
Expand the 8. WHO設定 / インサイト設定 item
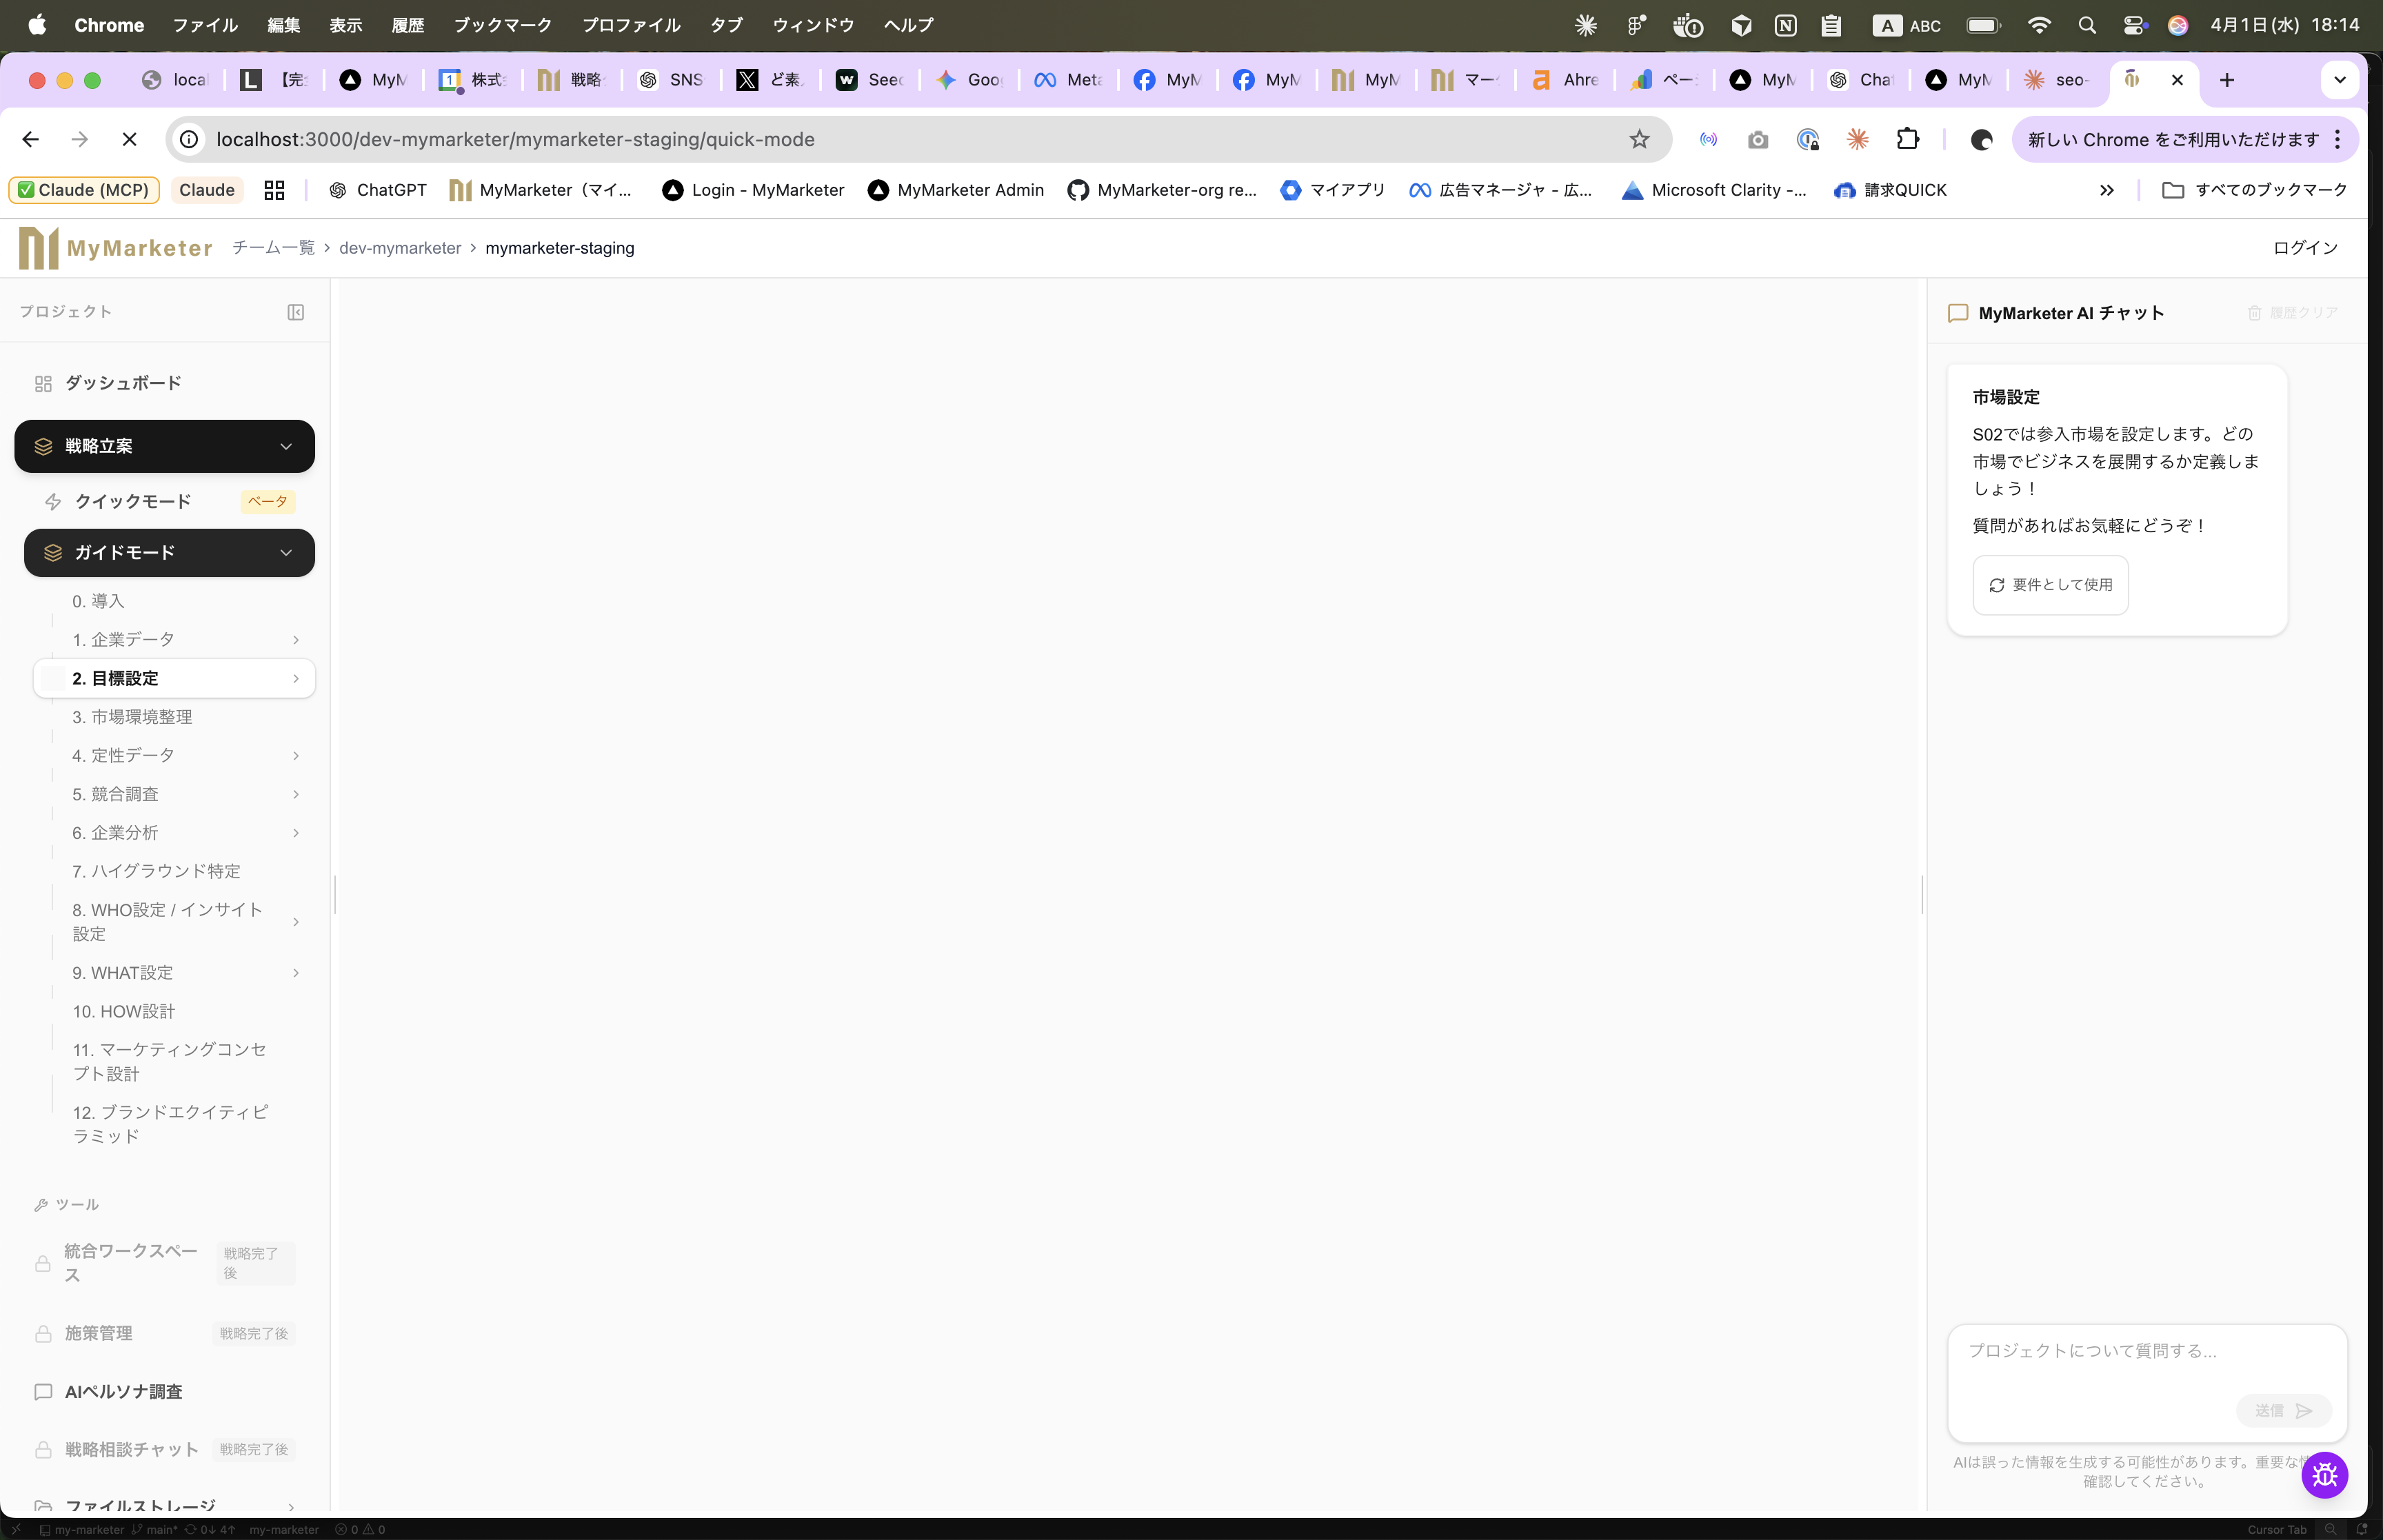(296, 922)
